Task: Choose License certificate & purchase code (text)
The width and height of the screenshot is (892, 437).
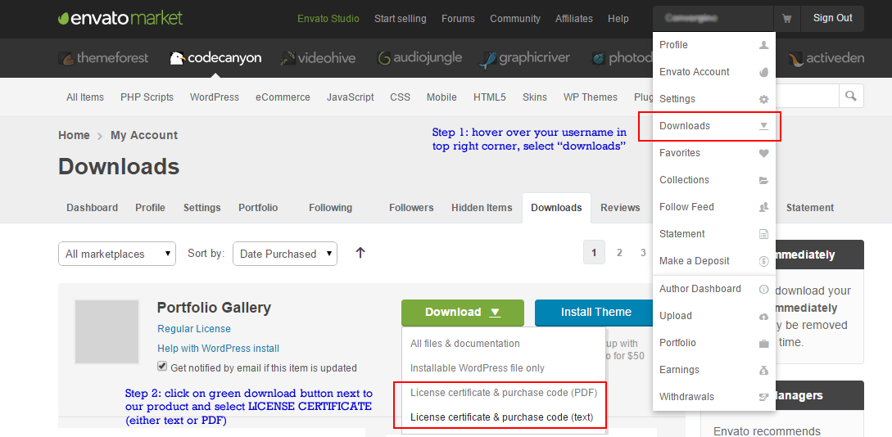Action: point(500,417)
